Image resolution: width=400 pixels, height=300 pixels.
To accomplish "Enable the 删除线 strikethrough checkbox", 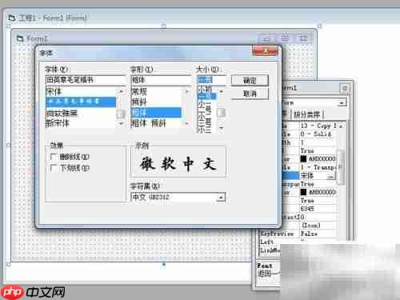I will 54,157.
